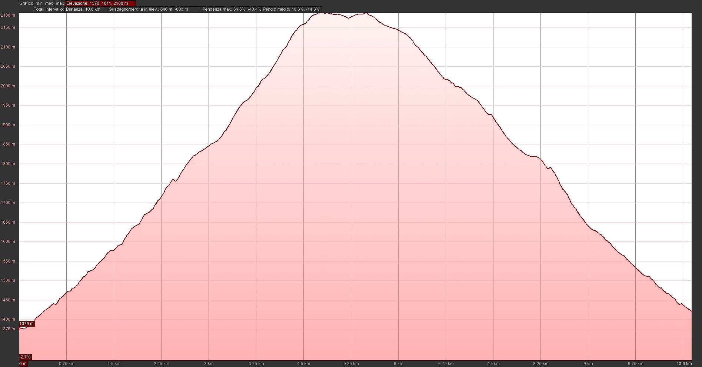Click the 0 m cursor distance tag
This screenshot has height=367, width=702.
[23, 364]
